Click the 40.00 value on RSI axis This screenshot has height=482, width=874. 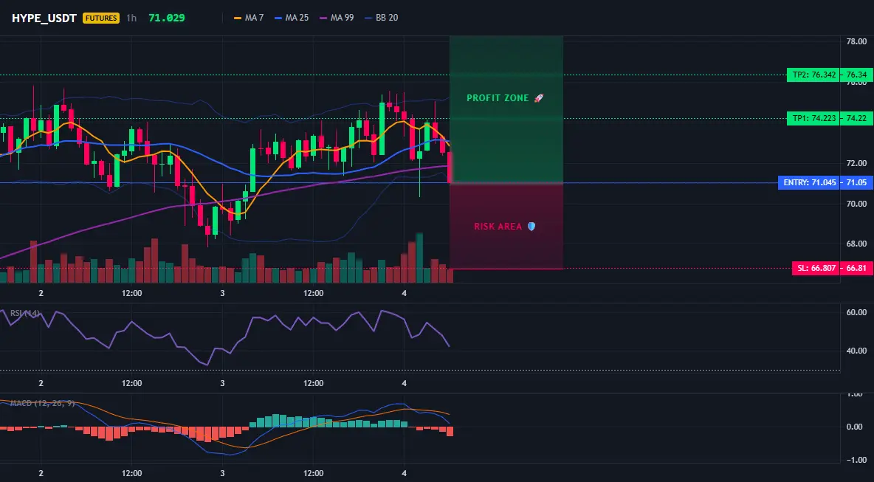[857, 351]
